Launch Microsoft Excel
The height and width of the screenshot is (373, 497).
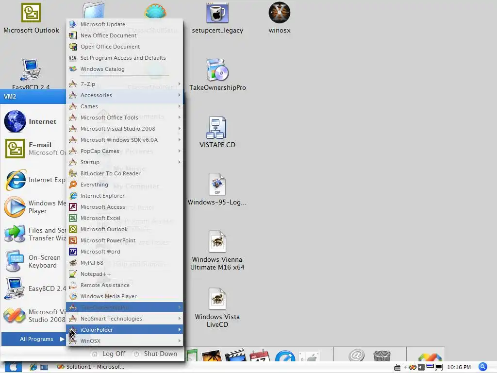125,218
